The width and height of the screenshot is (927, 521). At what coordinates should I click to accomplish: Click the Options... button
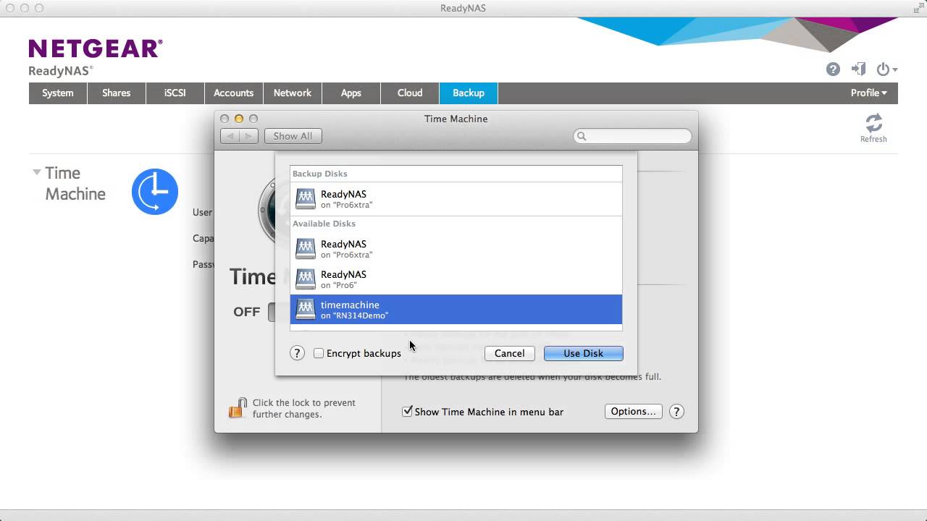[633, 411]
